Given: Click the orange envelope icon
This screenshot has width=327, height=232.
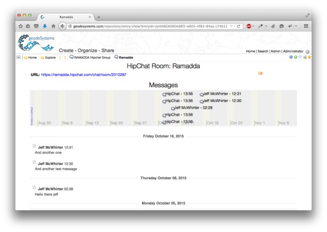Looking at the screenshot, I should pyautogui.click(x=260, y=73).
